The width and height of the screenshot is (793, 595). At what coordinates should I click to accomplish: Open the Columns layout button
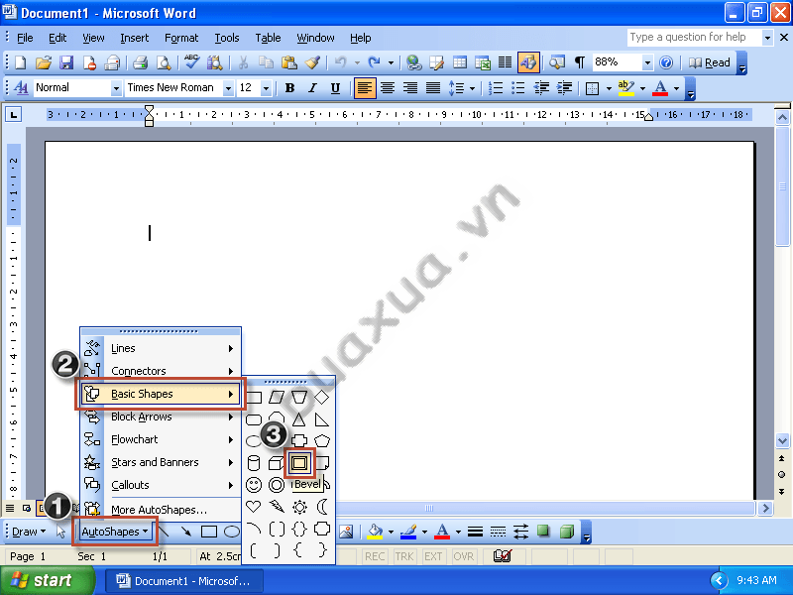coord(506,62)
